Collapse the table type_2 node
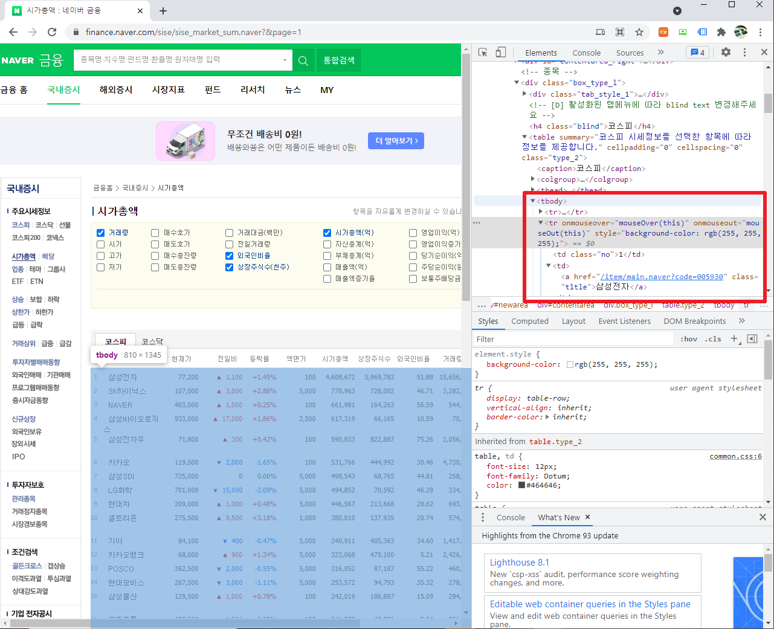 tap(524, 137)
